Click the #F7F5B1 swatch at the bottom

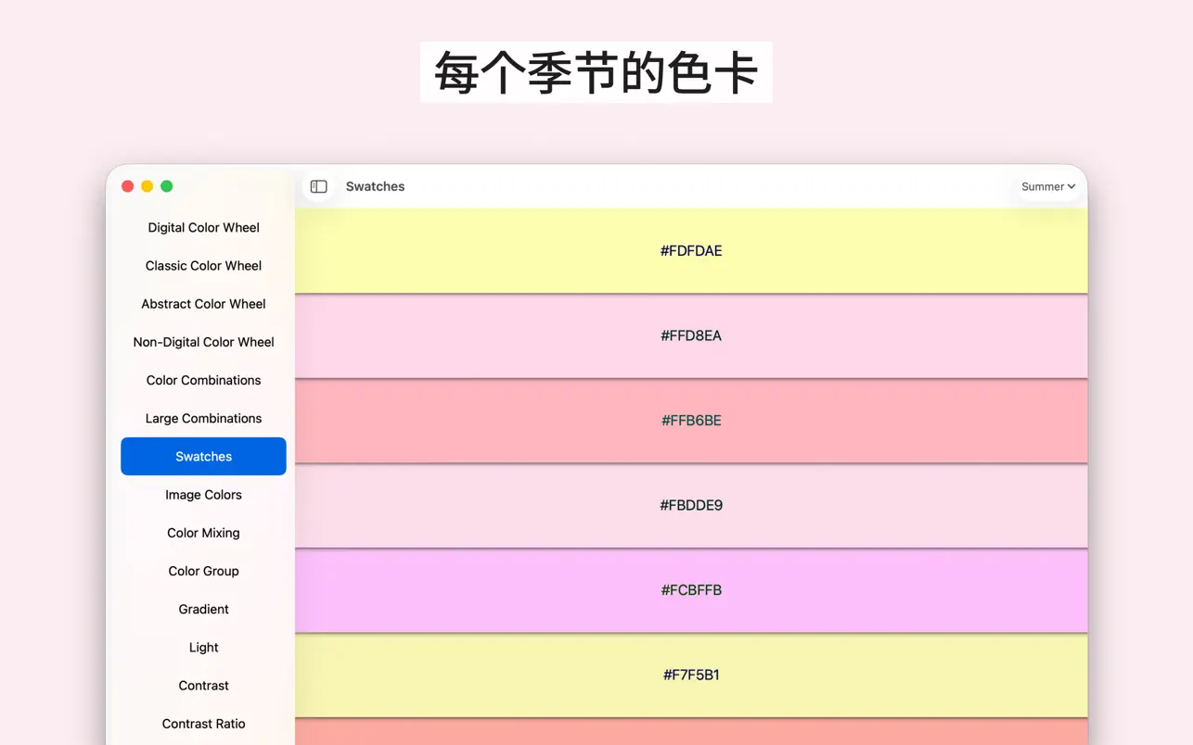click(x=691, y=675)
